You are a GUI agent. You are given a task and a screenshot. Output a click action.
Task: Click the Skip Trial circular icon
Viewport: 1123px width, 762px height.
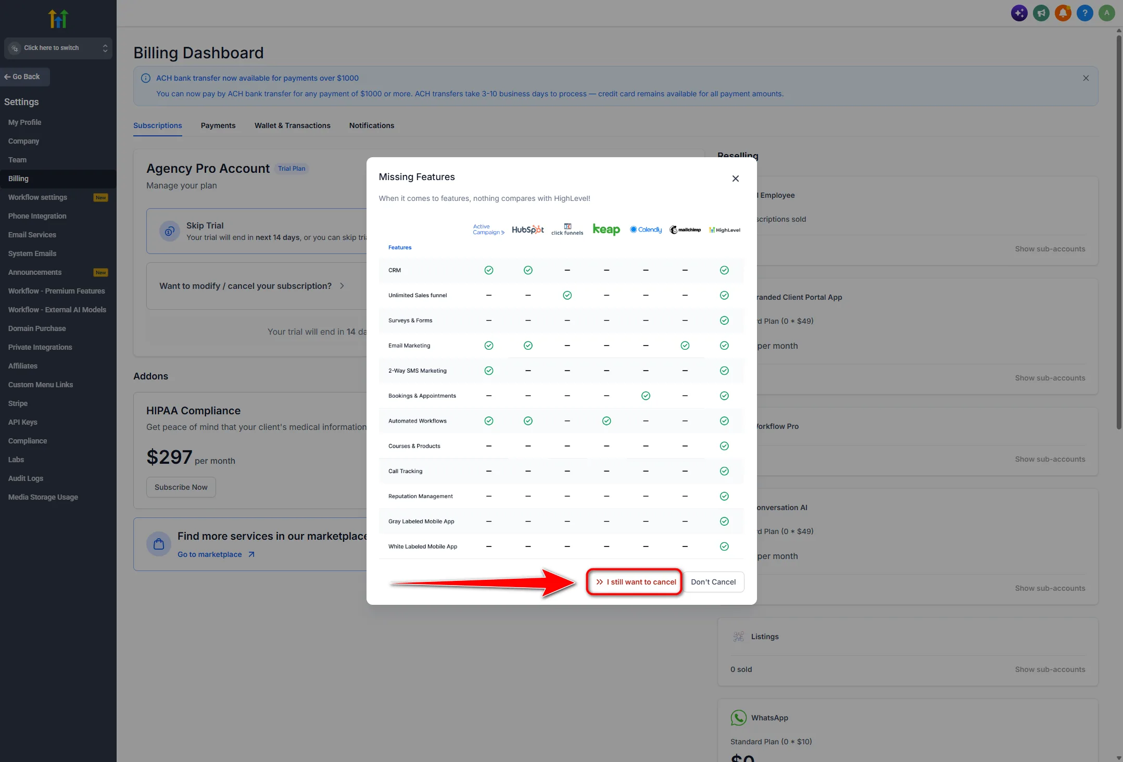(x=169, y=231)
